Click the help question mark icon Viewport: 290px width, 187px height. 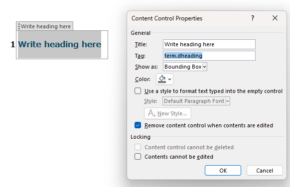[x=253, y=18]
